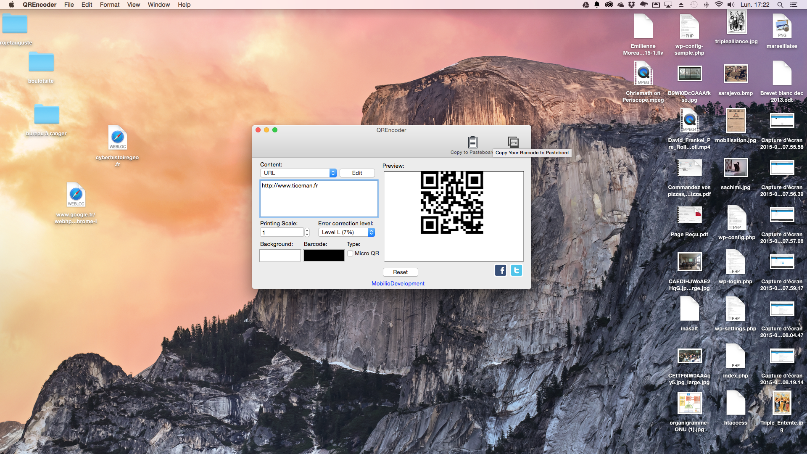Select the htaccess file on desktop
Image resolution: width=807 pixels, height=454 pixels.
pos(736,403)
